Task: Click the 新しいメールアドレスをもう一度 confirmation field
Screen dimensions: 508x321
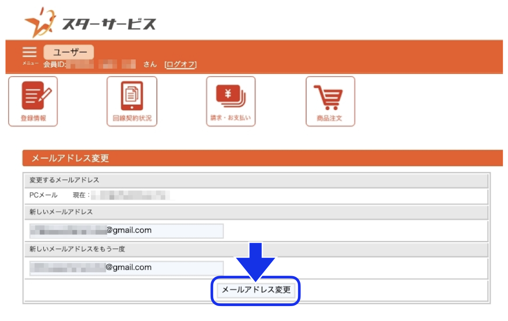Action: [x=126, y=268]
